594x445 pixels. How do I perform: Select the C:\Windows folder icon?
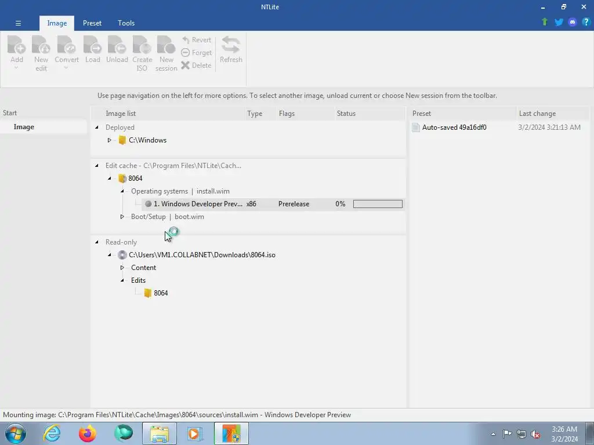[x=122, y=140]
